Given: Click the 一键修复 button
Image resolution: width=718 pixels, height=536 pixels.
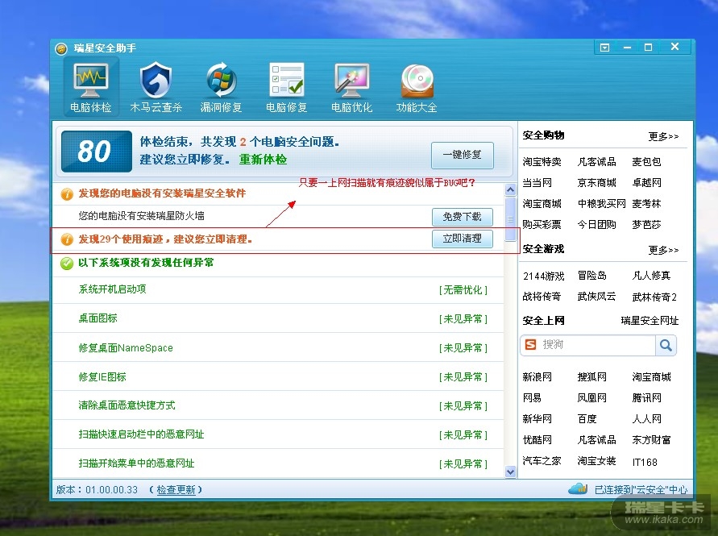Looking at the screenshot, I should 462,155.
